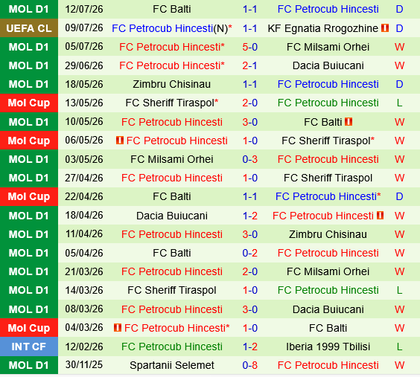Click FC Sheriff Tiraspol on 27/04/26 row

click(328, 178)
